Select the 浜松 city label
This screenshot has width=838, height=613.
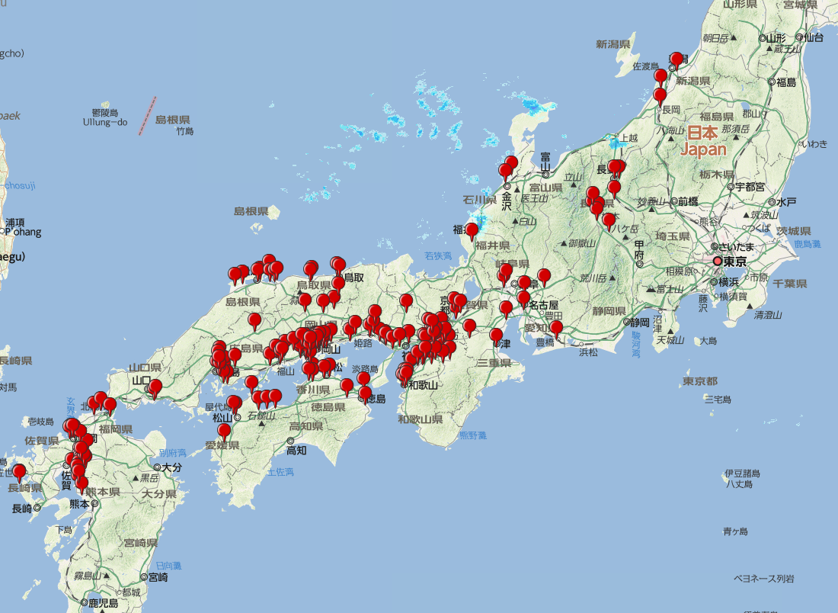click(x=588, y=352)
